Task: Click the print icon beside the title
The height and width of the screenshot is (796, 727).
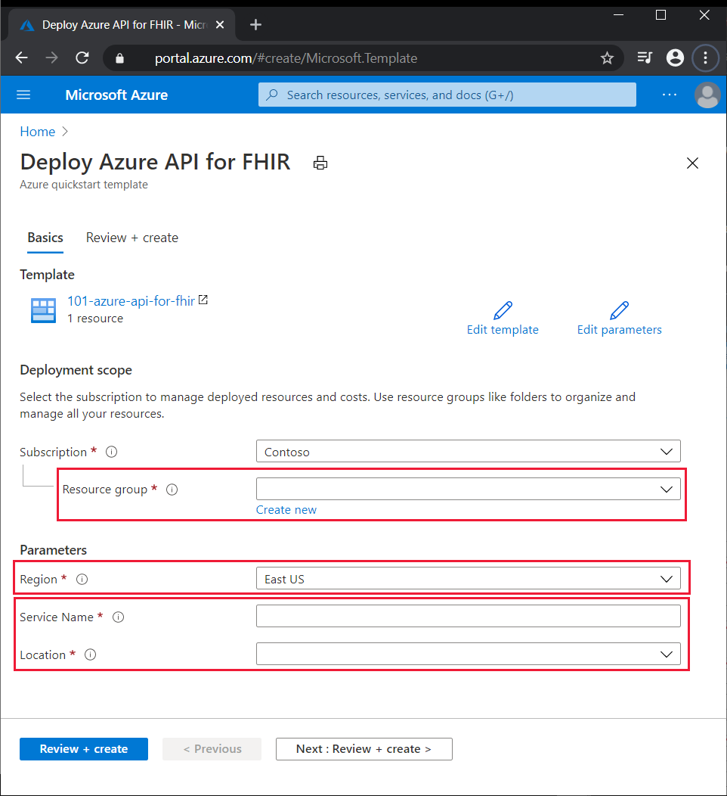Action: tap(320, 163)
